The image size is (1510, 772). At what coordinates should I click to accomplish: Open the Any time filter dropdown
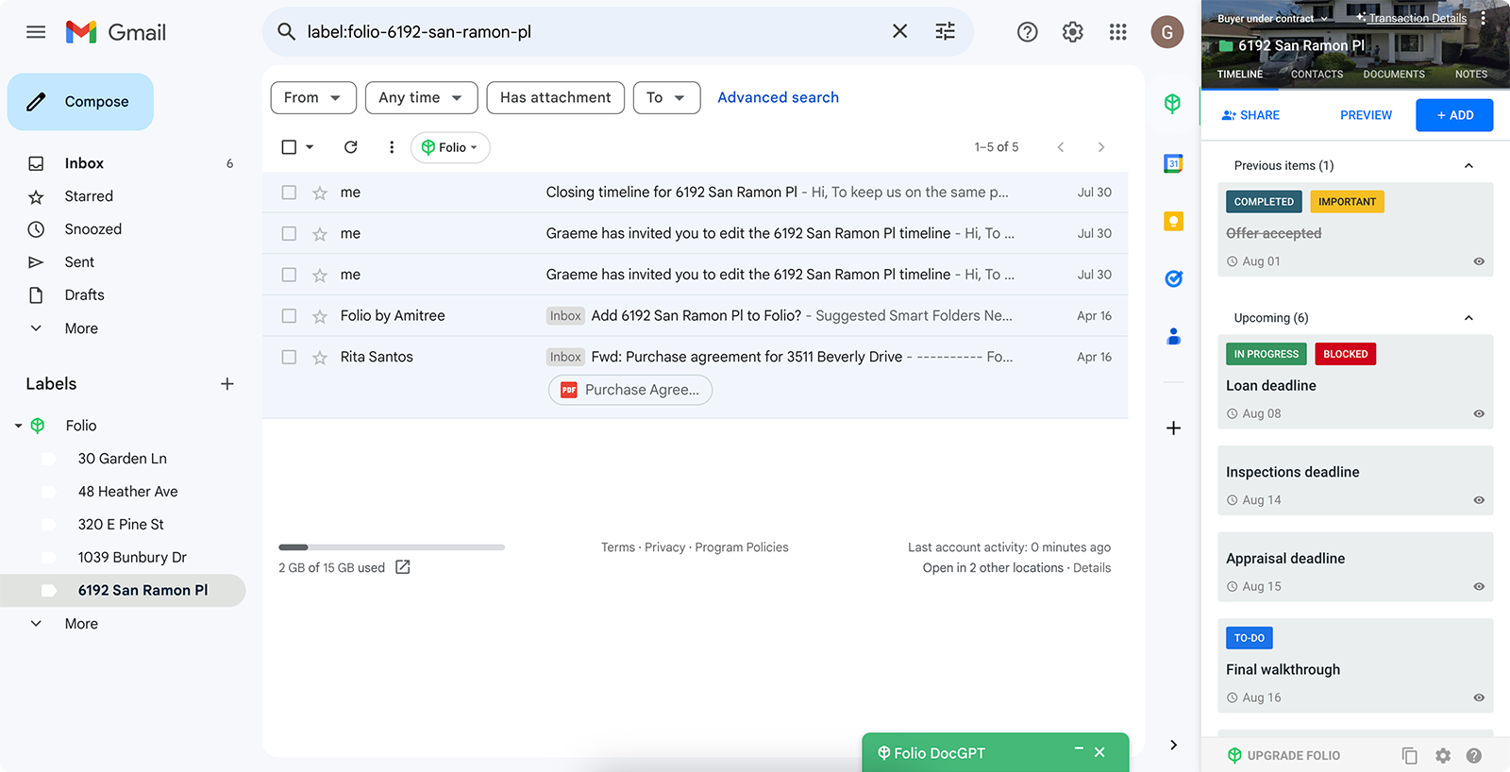click(421, 97)
